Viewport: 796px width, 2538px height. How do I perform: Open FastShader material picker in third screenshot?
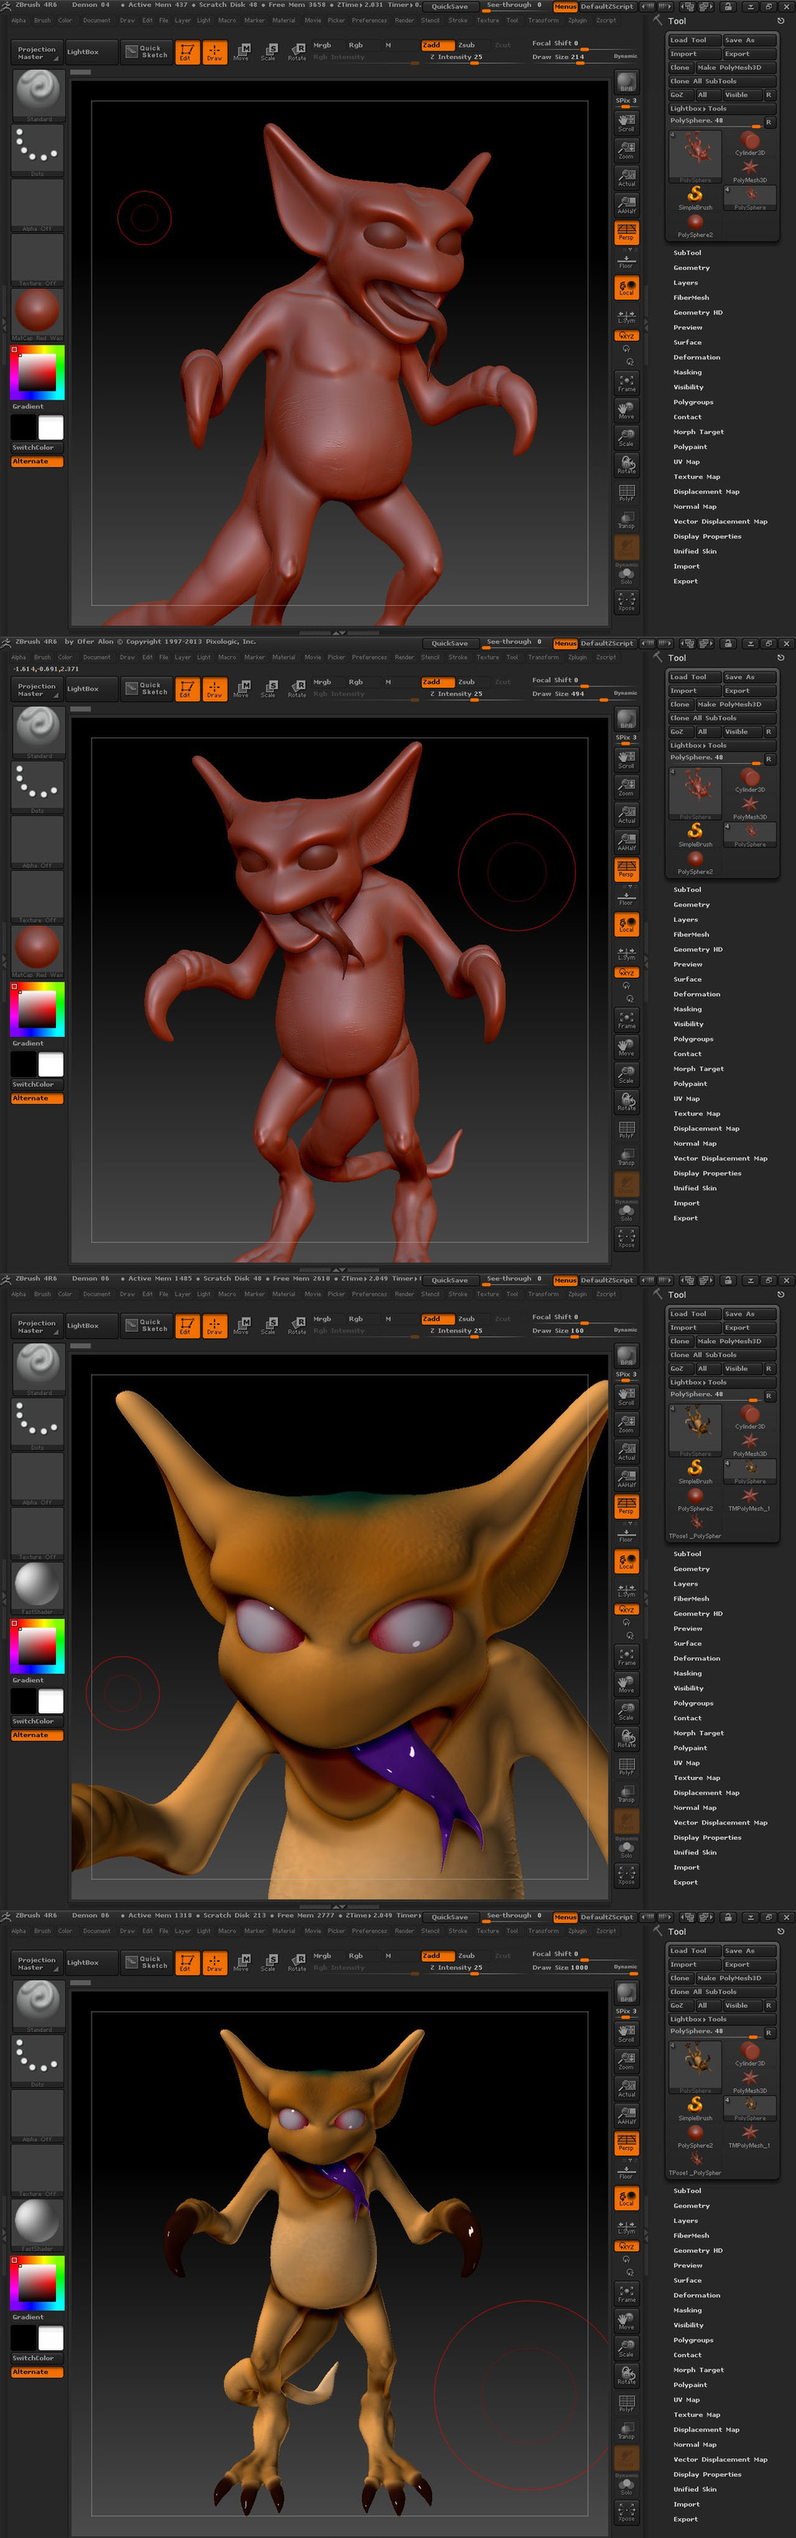37,1587
